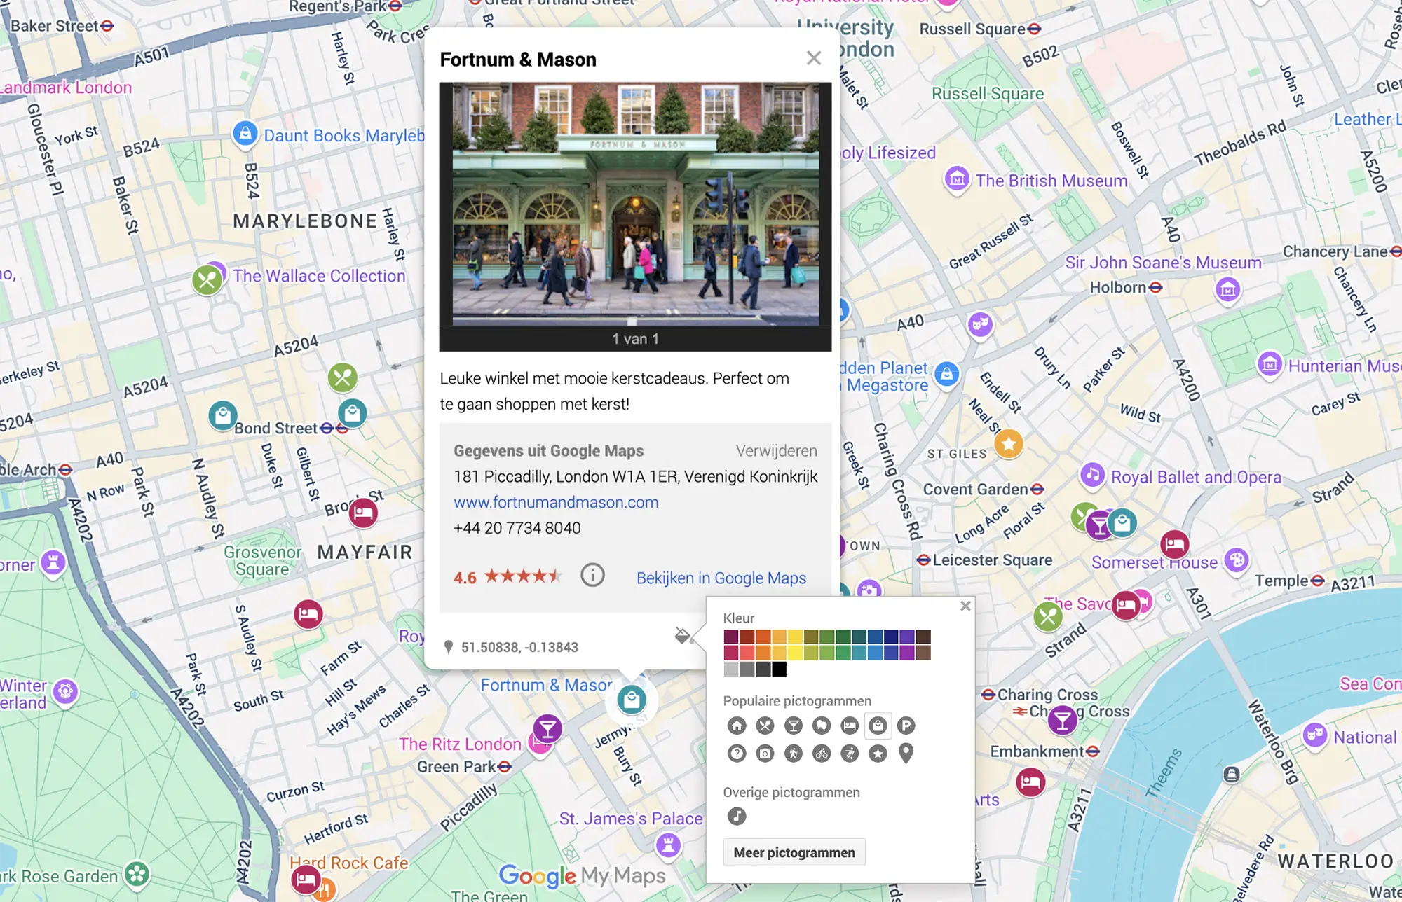
Task: Select the camera pictogram icon
Action: tap(765, 754)
